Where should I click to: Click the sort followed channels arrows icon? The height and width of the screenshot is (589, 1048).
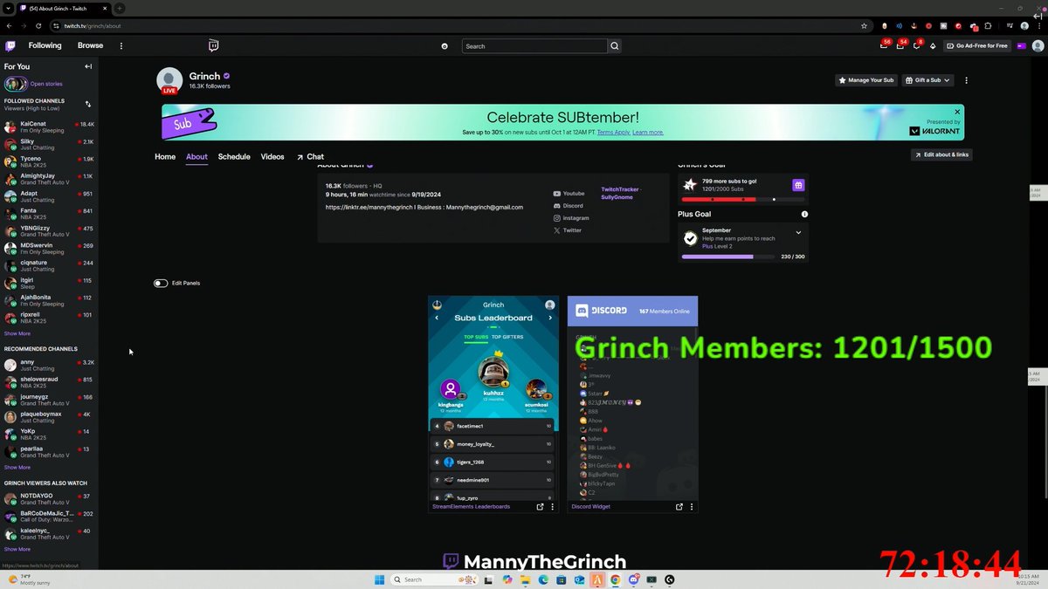pos(87,104)
